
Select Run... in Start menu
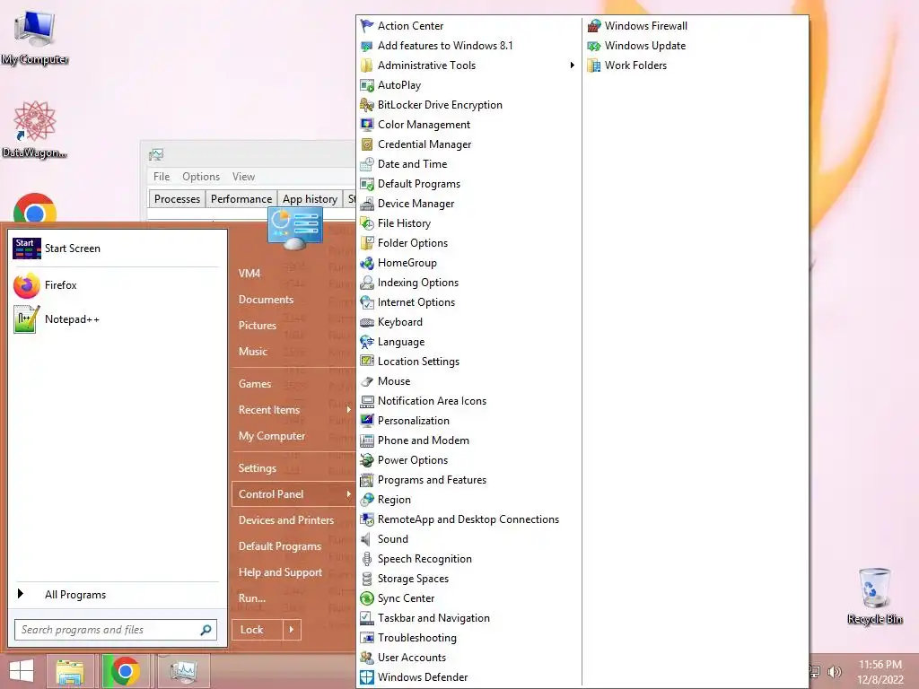[x=252, y=598]
